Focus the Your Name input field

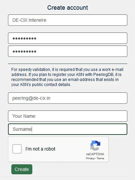click(x=68, y=116)
